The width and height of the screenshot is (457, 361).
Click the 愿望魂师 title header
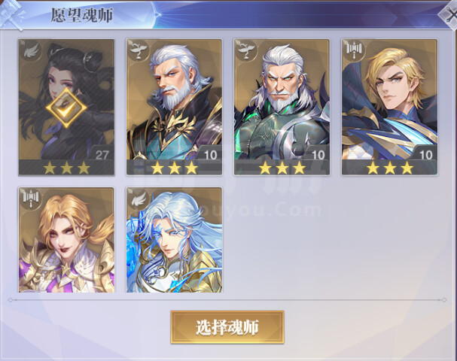point(82,15)
